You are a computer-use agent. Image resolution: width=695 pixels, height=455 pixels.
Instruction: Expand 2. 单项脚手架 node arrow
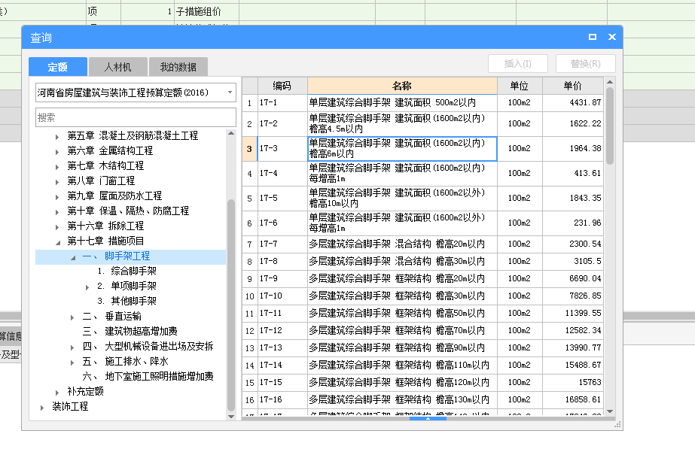[x=87, y=288]
